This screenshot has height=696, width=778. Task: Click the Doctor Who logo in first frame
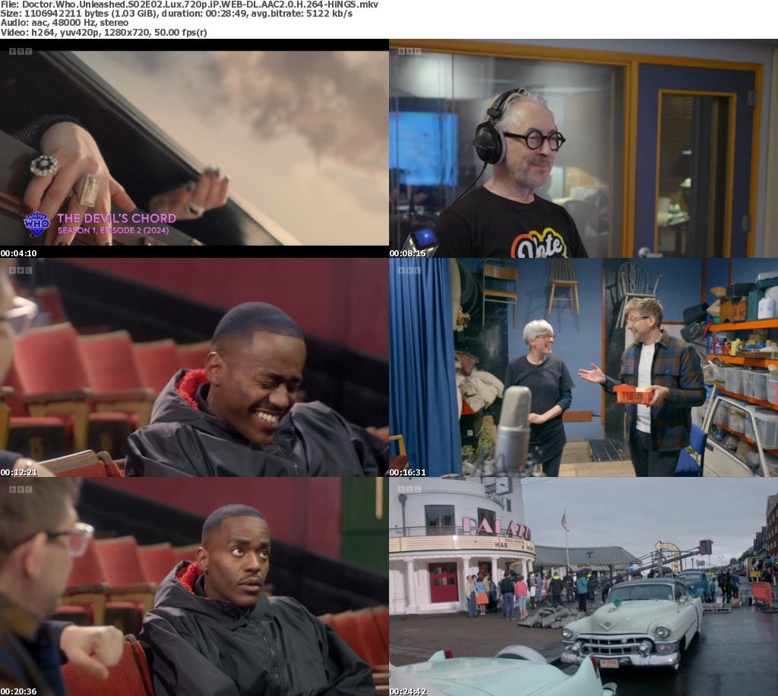(36, 224)
